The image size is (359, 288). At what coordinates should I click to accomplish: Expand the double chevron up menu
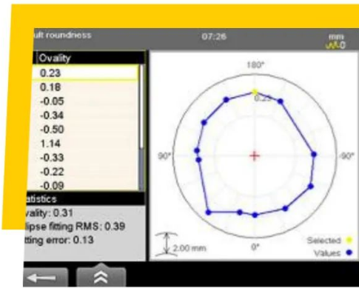coord(101,276)
